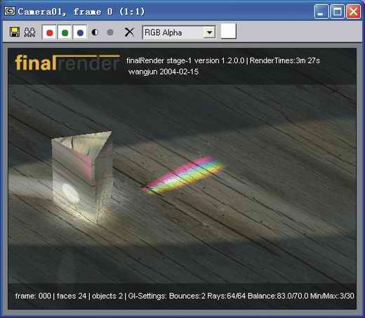Click the RenderTimes stamp text
365x318 pixels.
point(285,60)
